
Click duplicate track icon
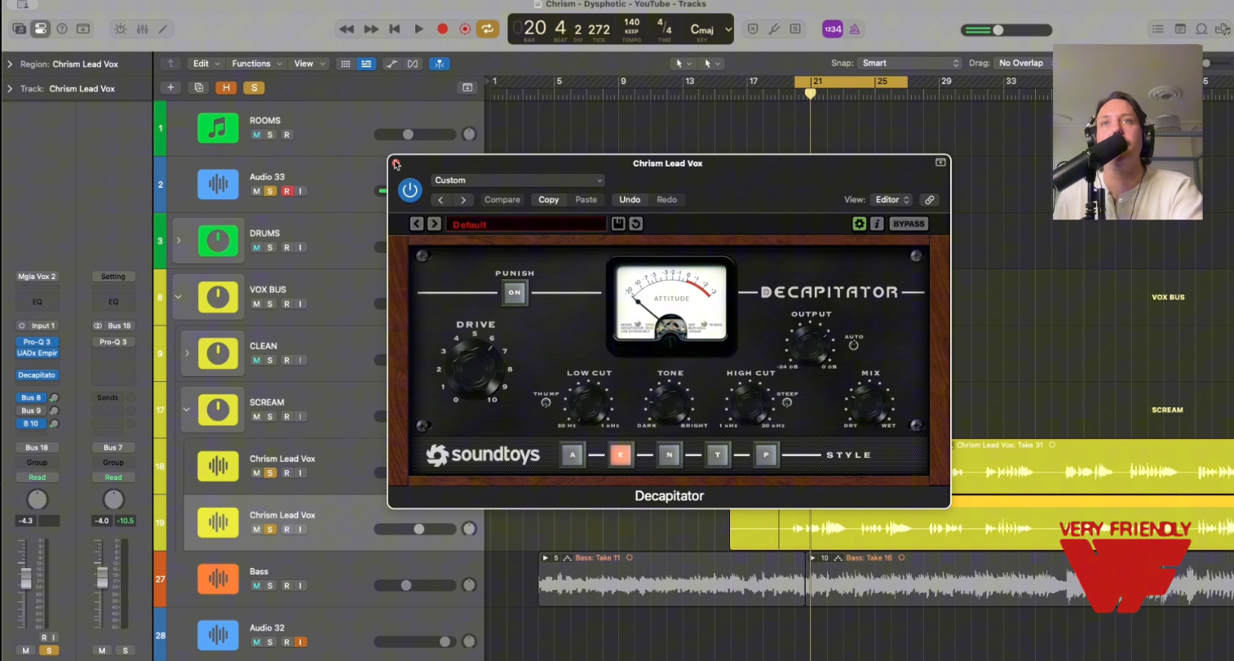(x=198, y=87)
